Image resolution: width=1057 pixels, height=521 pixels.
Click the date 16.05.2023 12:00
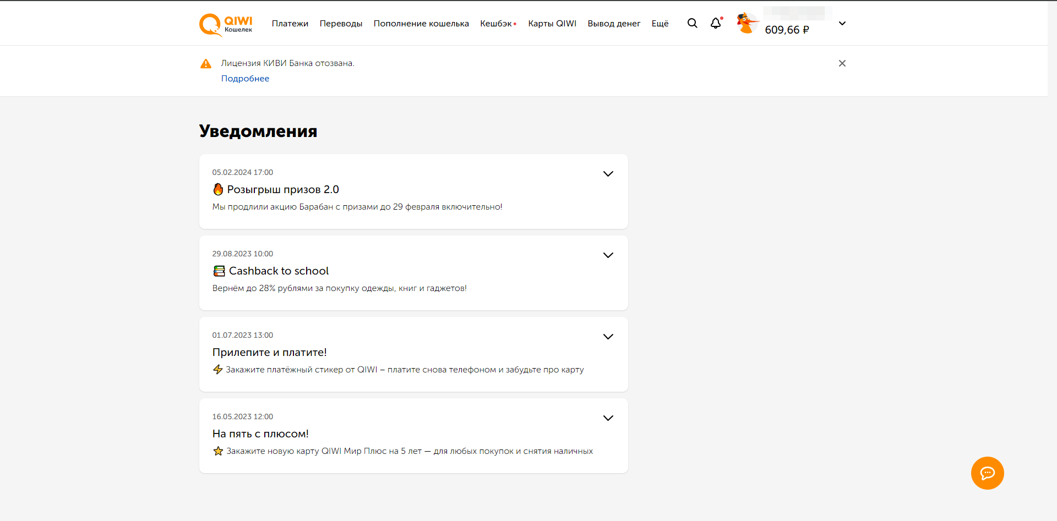[x=243, y=417]
